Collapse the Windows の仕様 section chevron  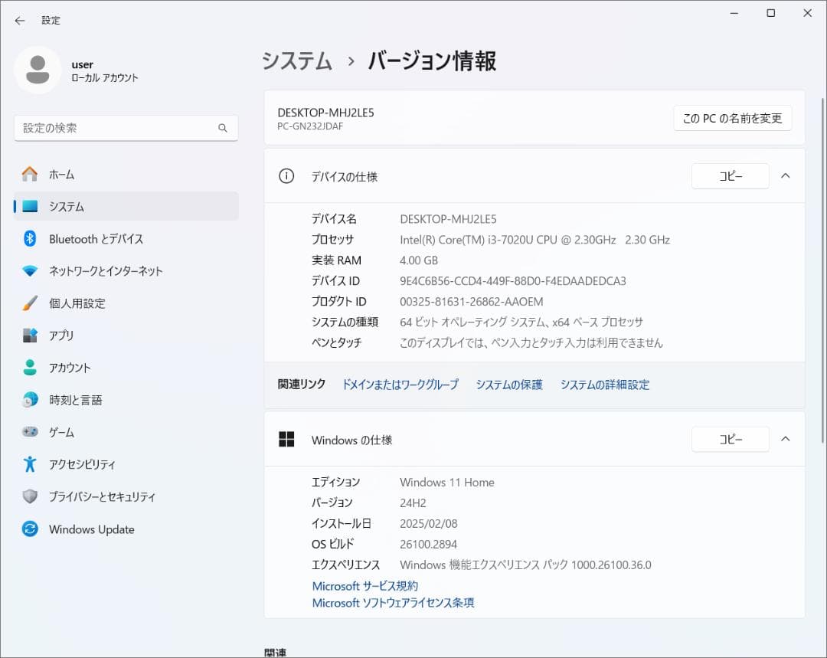[x=785, y=439]
